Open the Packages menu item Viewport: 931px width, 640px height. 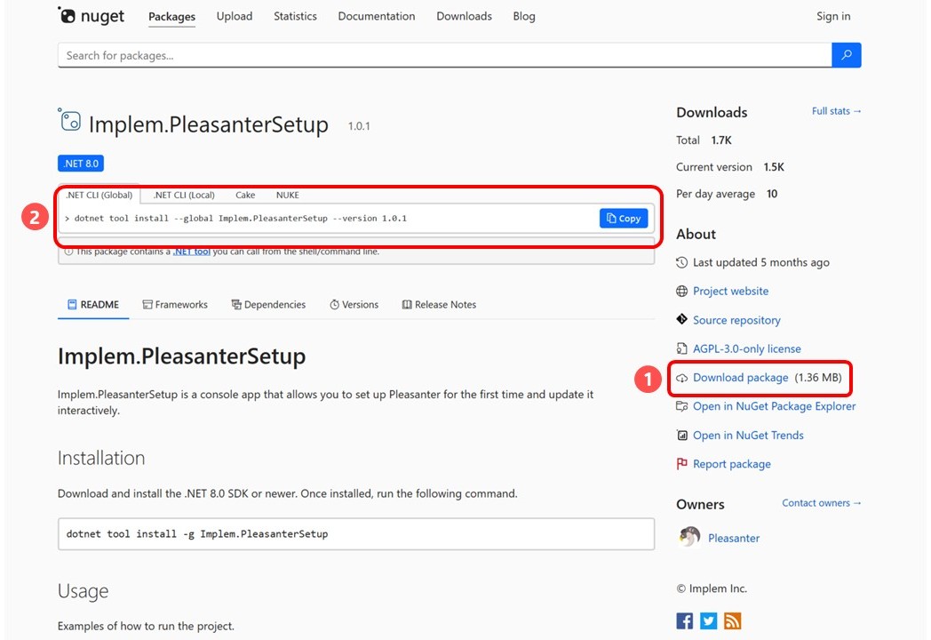click(x=171, y=17)
